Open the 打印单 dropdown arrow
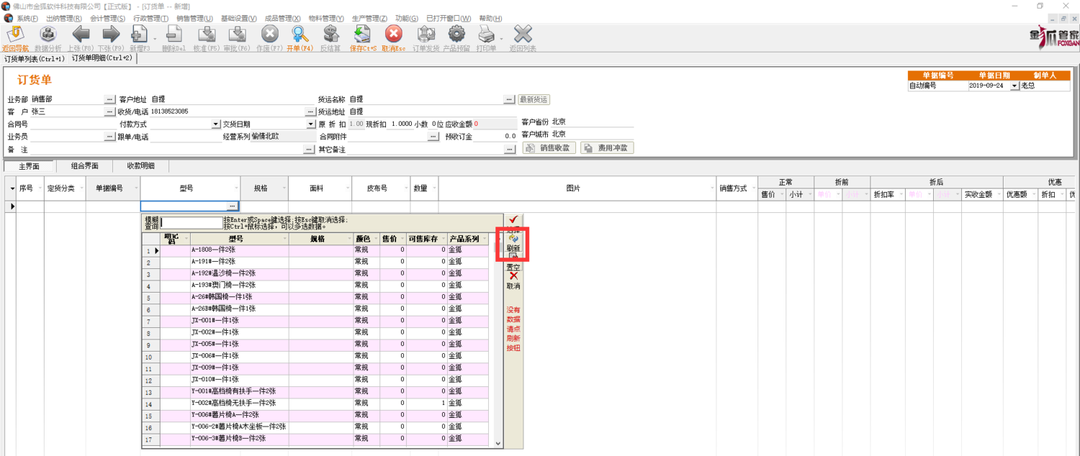 (x=501, y=39)
